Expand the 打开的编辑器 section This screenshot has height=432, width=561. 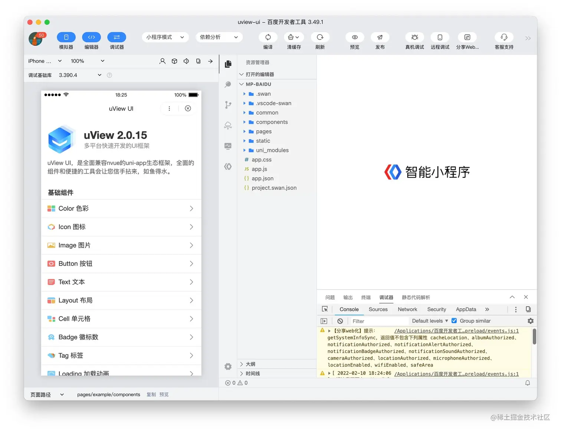tap(277, 74)
